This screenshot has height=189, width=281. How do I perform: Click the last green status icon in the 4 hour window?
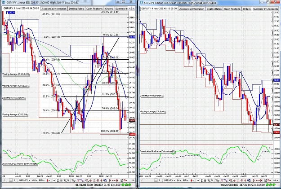[x=274, y=185]
